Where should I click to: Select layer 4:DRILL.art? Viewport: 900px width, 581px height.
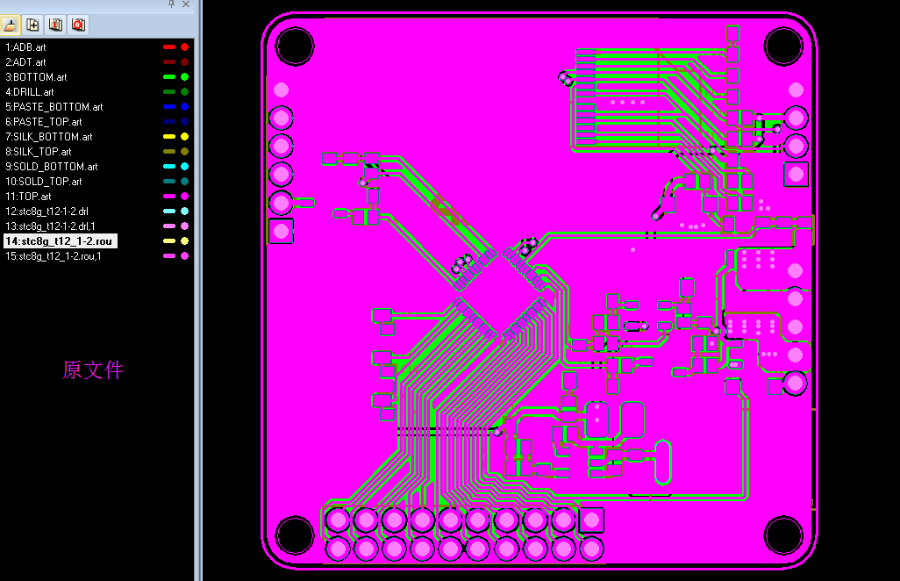pos(30,92)
